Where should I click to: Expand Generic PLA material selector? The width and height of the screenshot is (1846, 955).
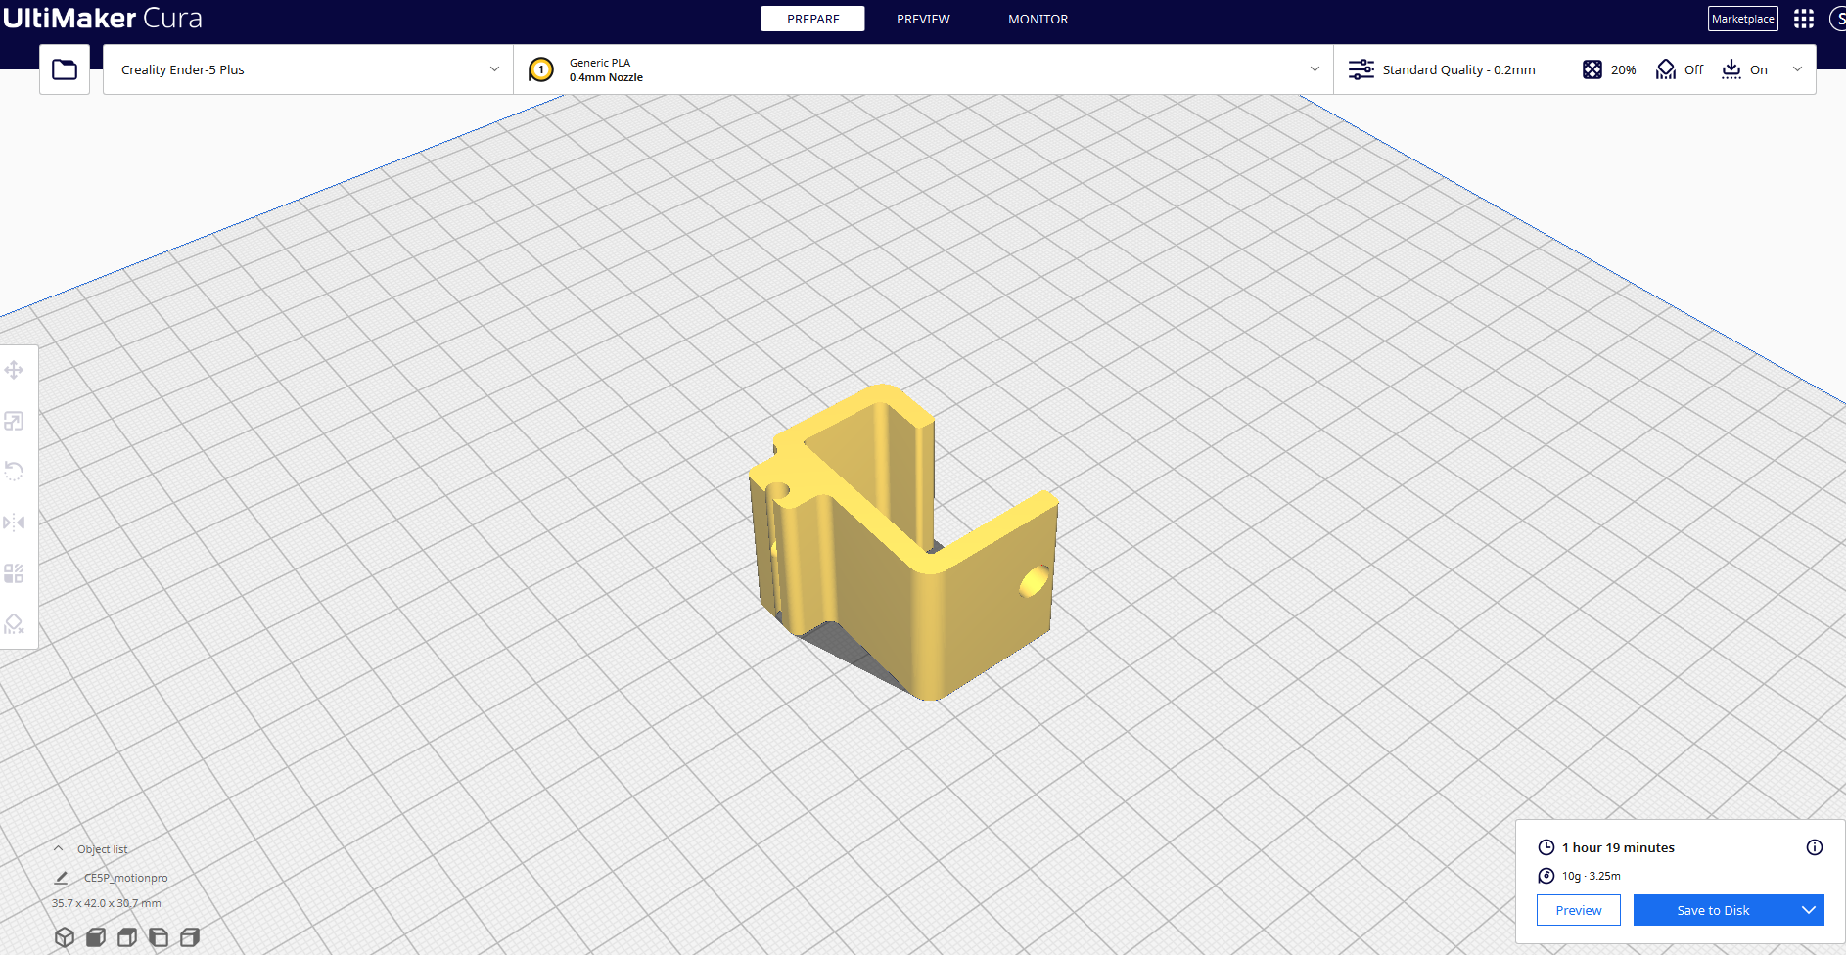(x=923, y=69)
